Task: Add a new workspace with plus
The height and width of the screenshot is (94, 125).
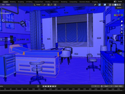Action: pyautogui.click(x=100, y=2)
